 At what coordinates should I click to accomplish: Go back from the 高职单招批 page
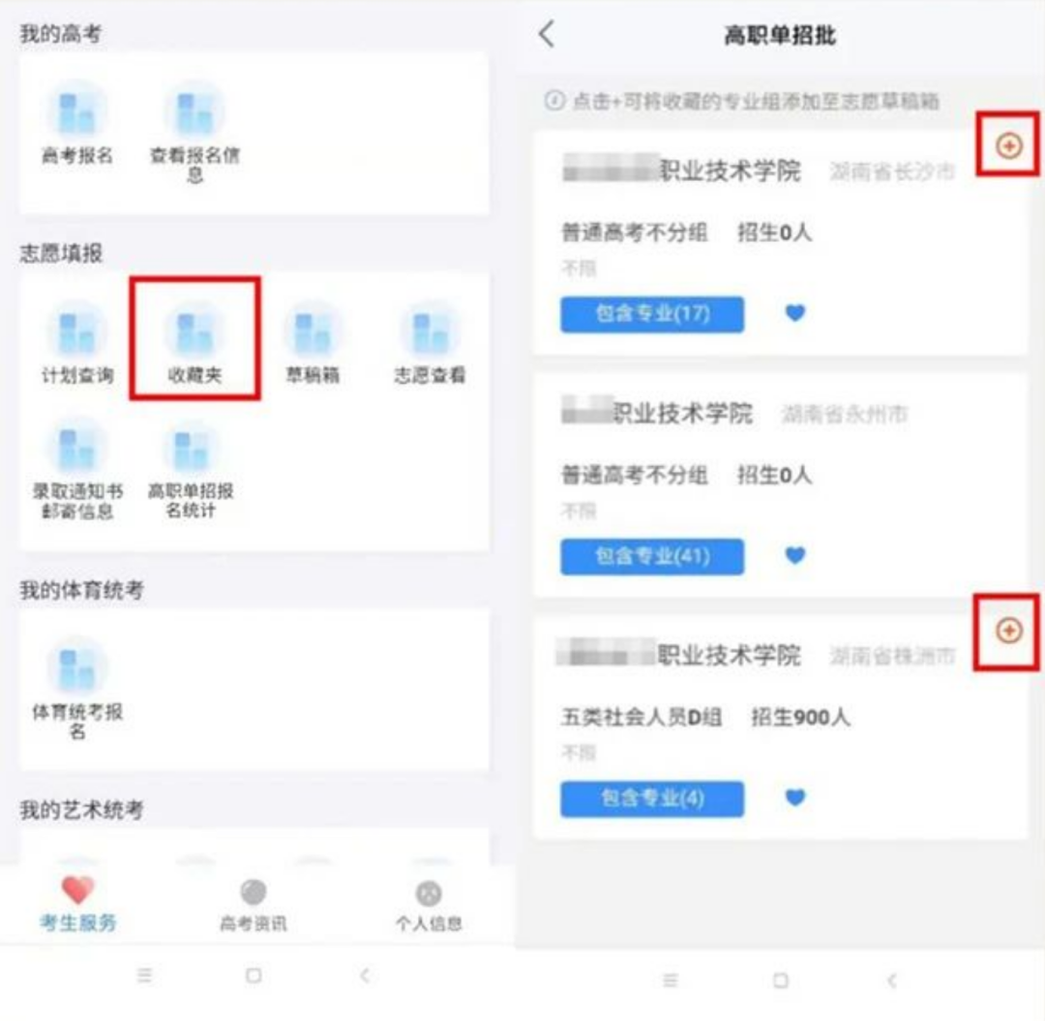(547, 34)
